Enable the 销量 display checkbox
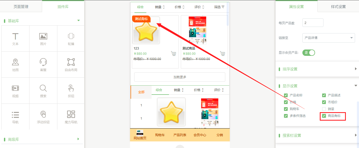Screen dimensions: 359x148 point(324,109)
